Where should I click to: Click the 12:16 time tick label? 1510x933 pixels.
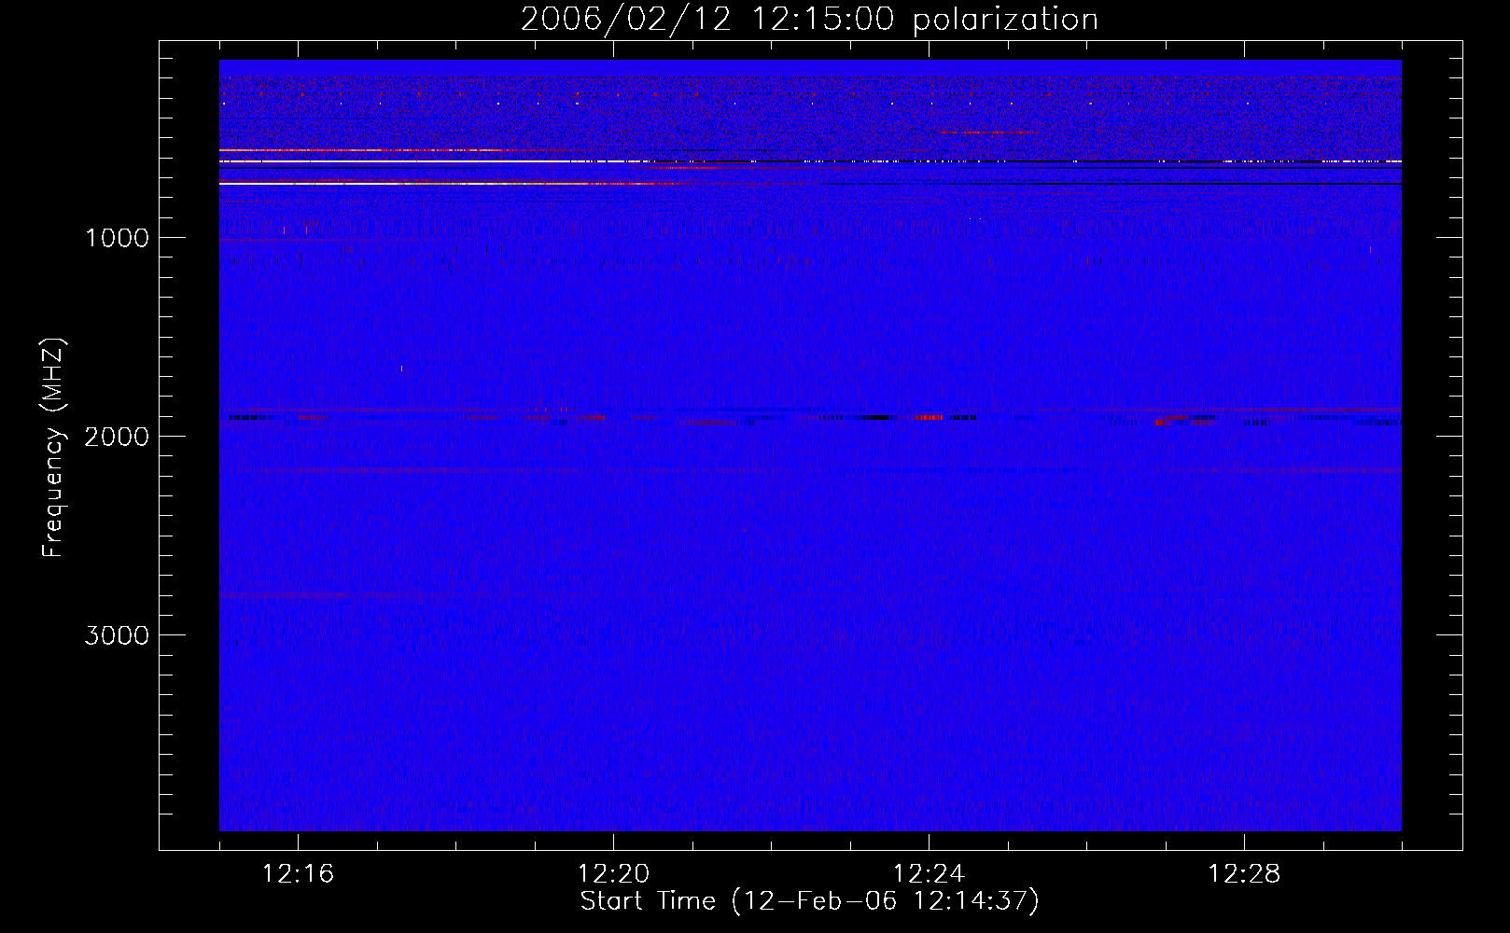tap(298, 874)
